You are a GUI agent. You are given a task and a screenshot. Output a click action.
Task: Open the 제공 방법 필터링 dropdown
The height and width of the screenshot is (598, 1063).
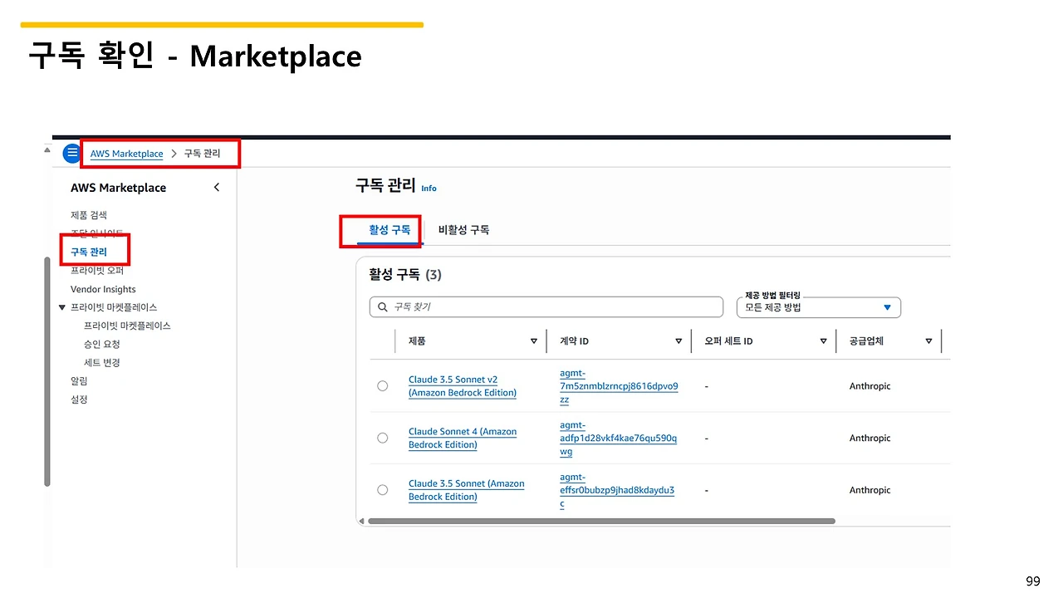coord(819,307)
